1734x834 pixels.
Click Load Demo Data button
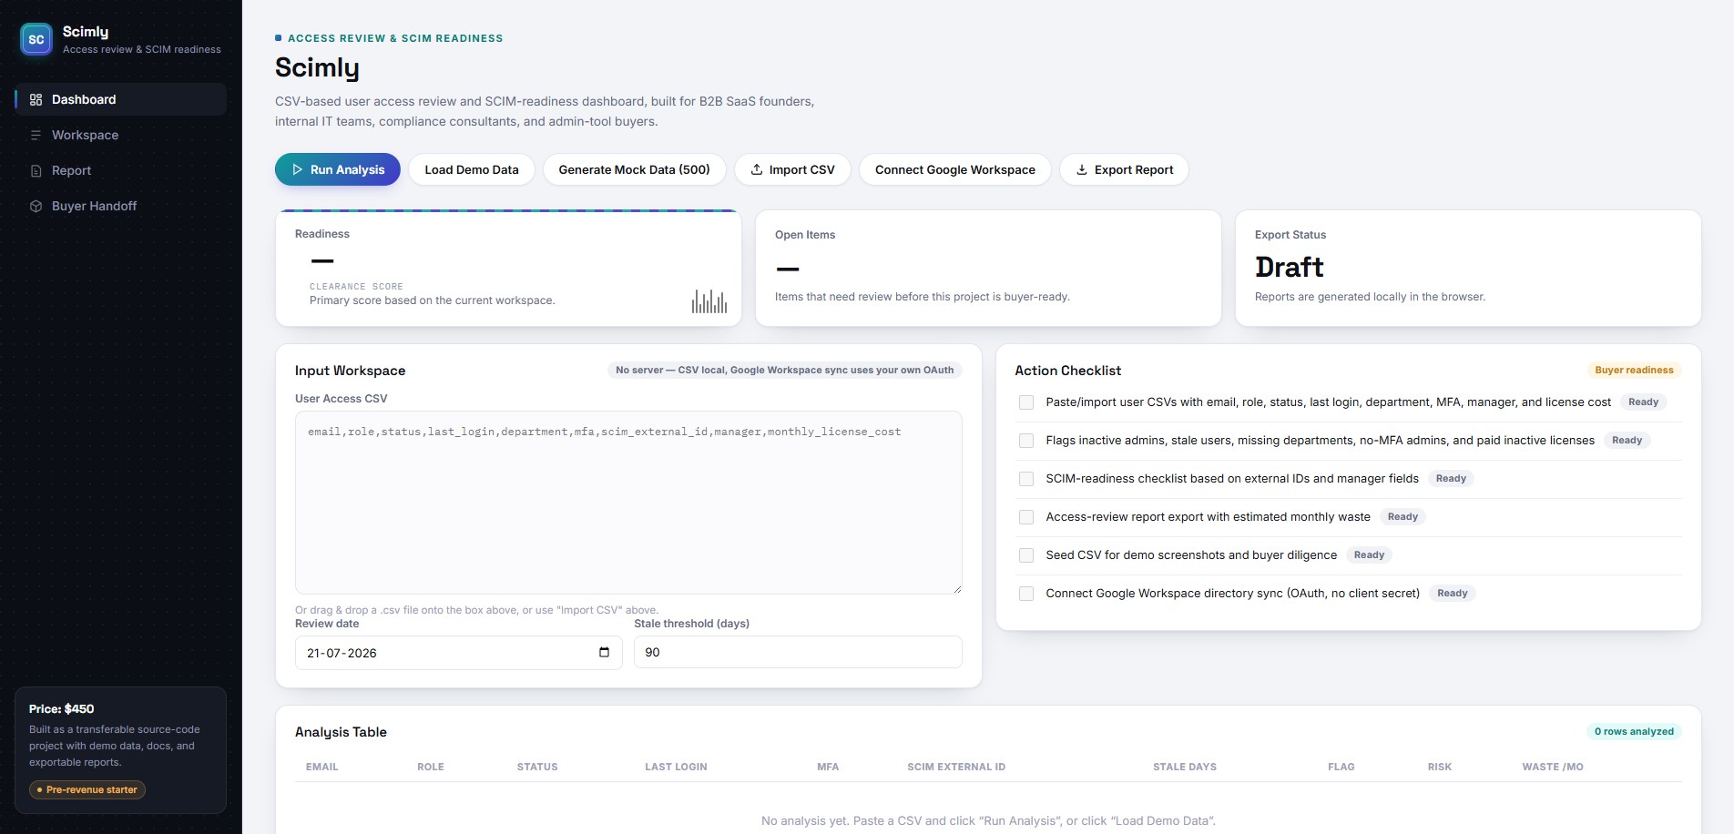coord(472,169)
